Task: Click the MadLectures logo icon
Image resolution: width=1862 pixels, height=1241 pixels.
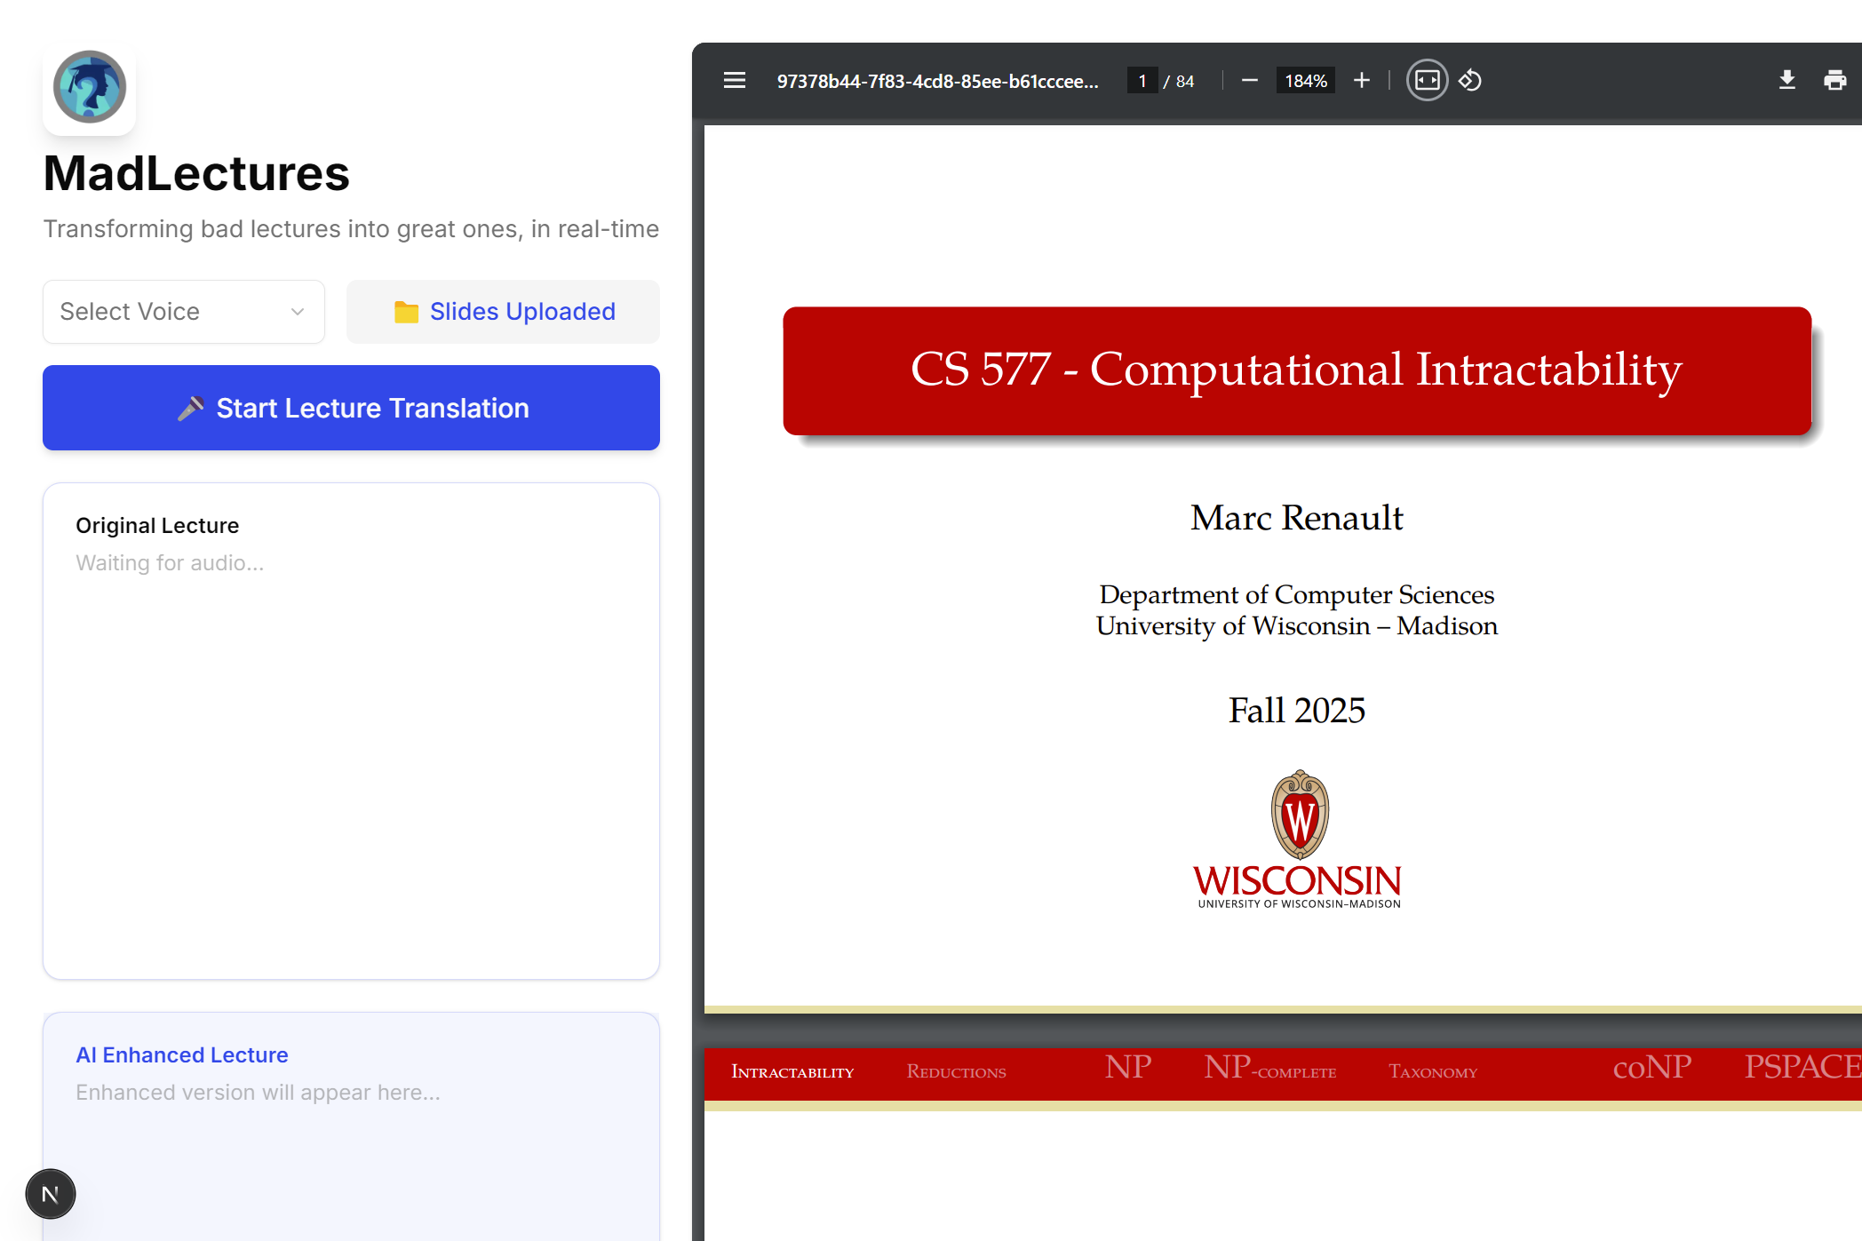Action: point(90,88)
